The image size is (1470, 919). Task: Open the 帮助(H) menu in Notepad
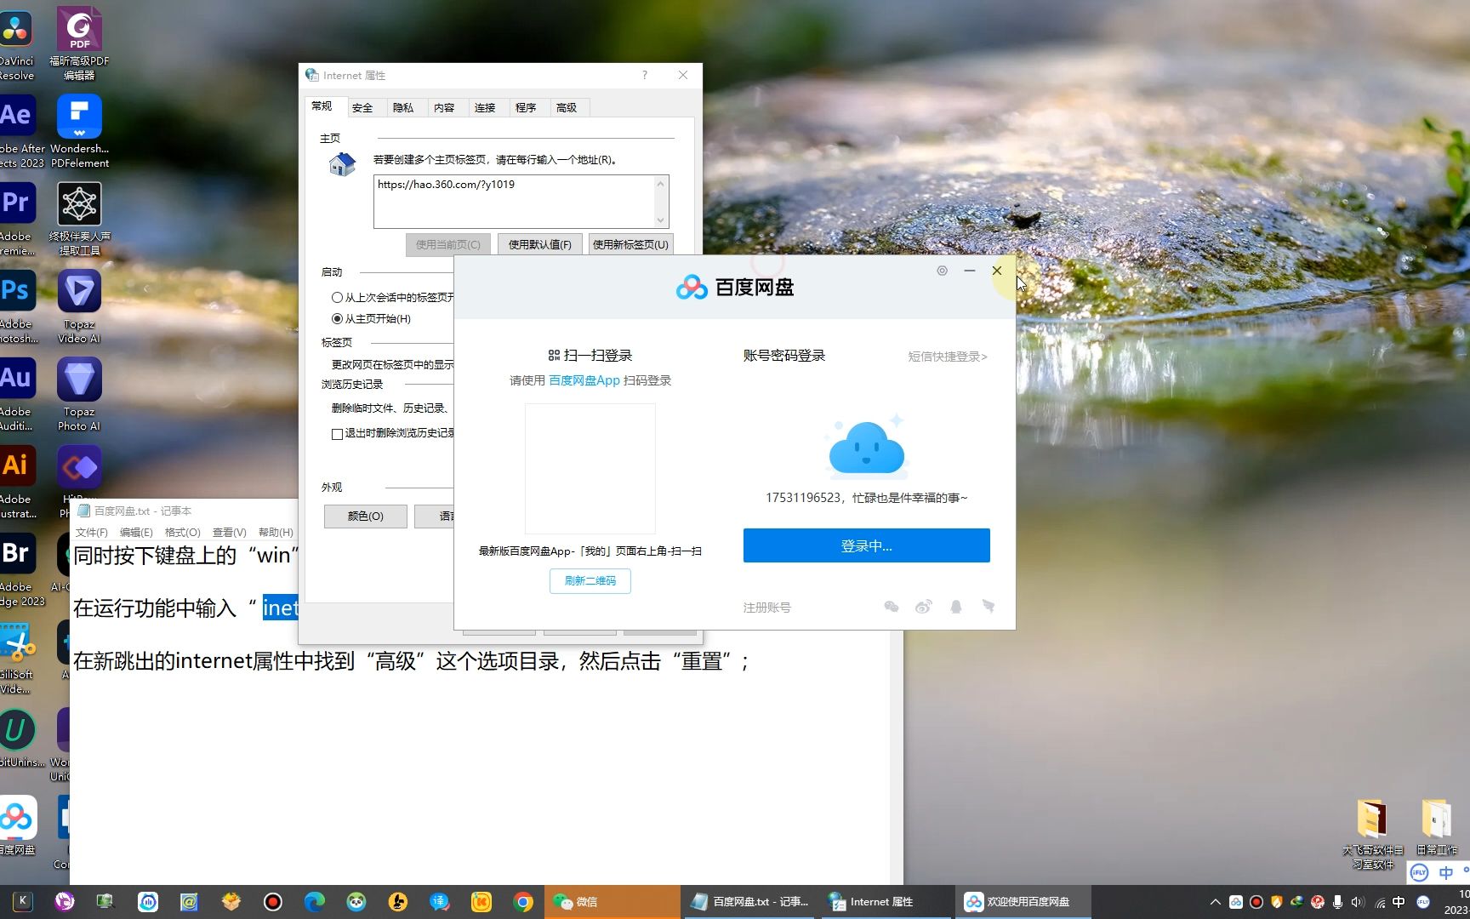(x=276, y=533)
